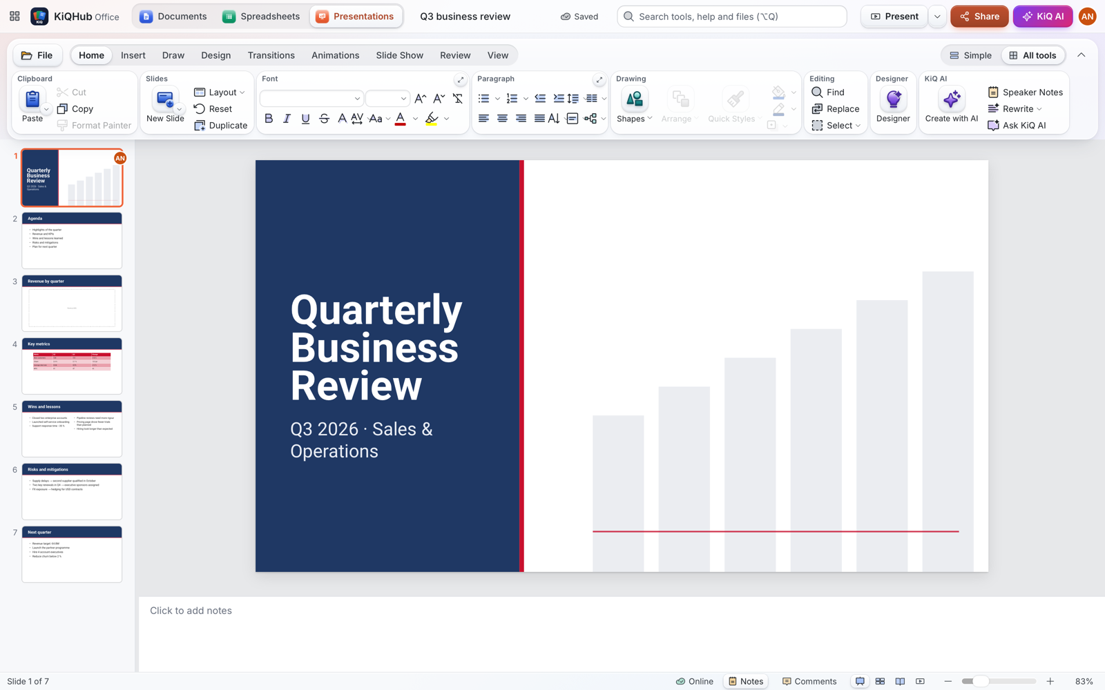Toggle Underline formatting

pyautogui.click(x=305, y=119)
